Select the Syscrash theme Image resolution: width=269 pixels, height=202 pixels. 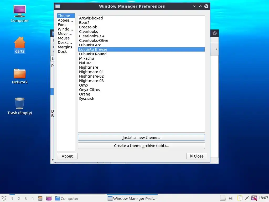click(x=141, y=98)
